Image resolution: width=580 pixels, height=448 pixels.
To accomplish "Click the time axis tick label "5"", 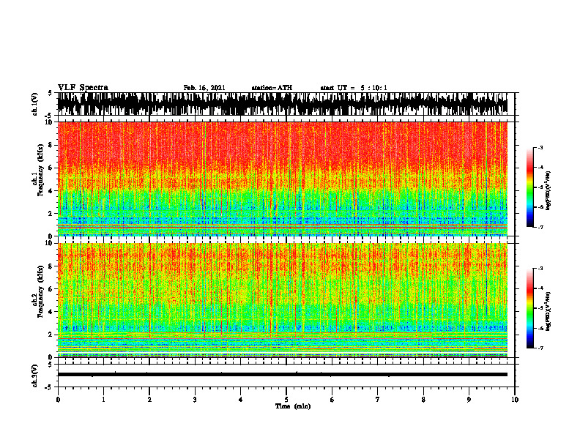I will (x=286, y=400).
